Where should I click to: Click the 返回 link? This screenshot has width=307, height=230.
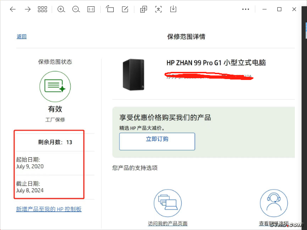22,36
